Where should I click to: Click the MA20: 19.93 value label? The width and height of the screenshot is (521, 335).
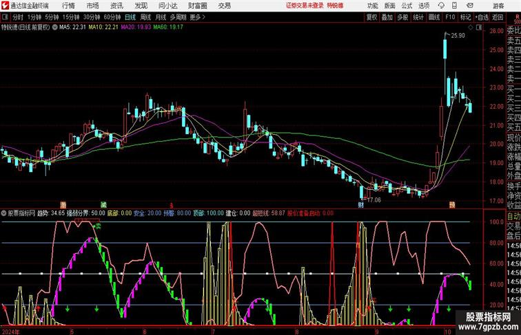tap(136, 28)
